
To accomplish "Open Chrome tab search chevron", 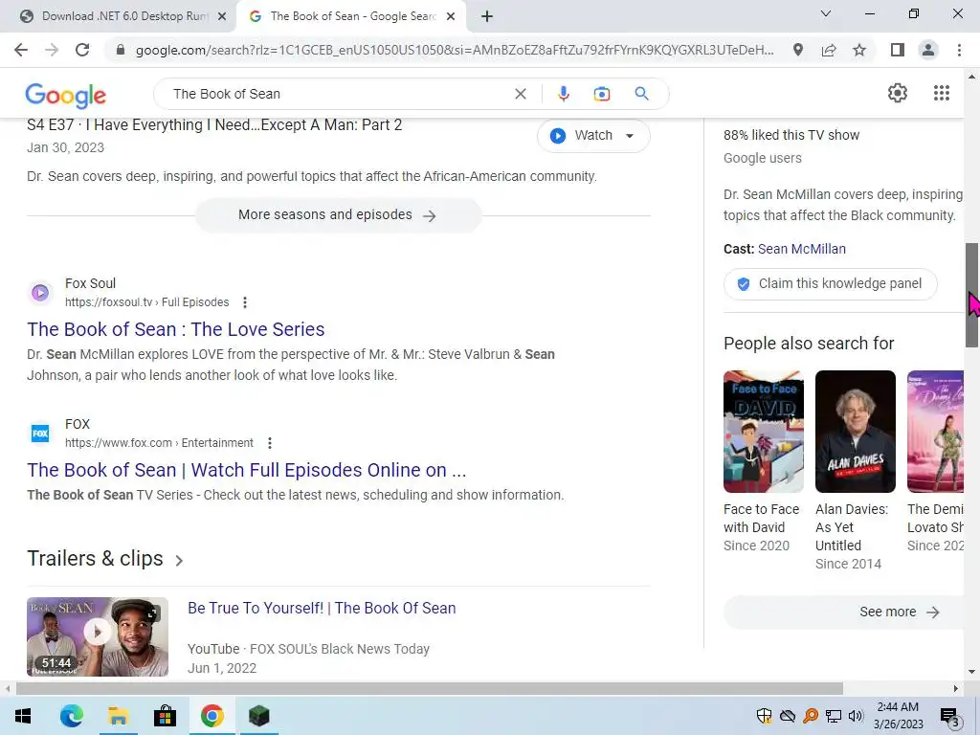I will tap(826, 13).
